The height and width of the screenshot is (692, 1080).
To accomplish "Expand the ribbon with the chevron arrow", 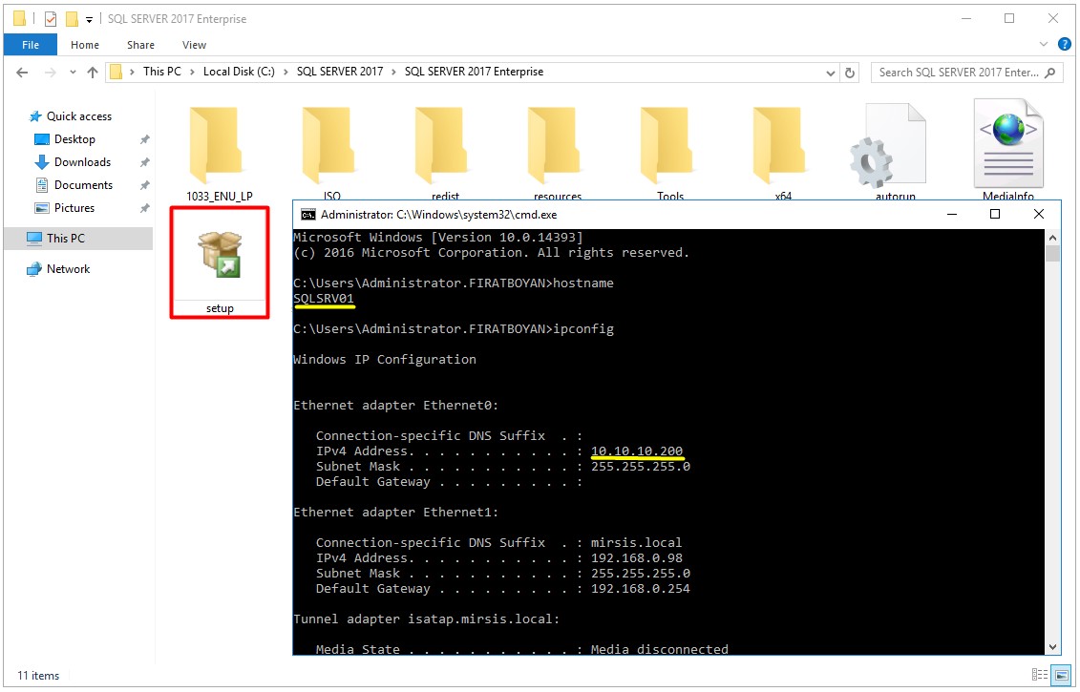I will pyautogui.click(x=1044, y=44).
